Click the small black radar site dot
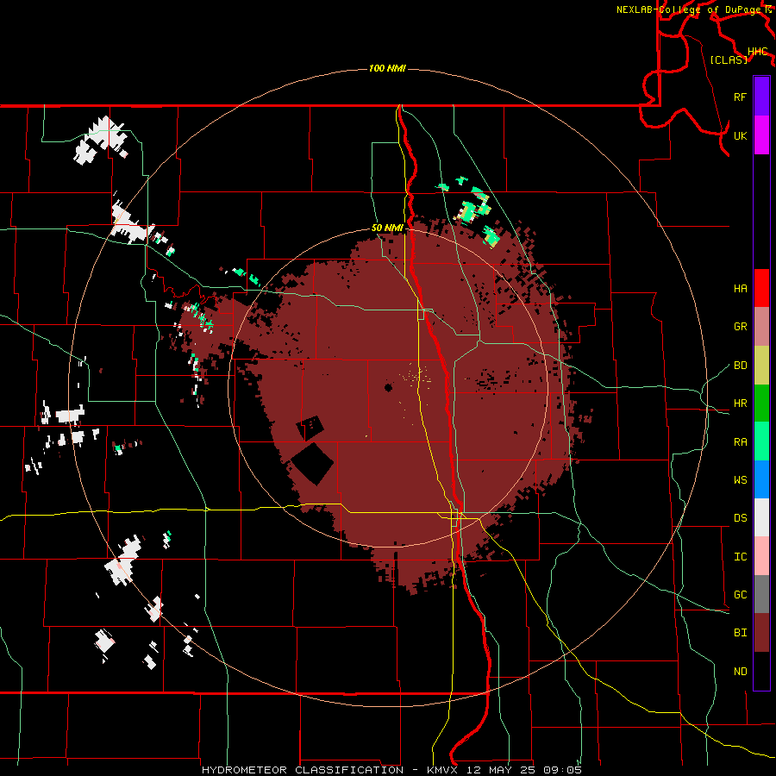The width and height of the screenshot is (776, 776). point(389,387)
